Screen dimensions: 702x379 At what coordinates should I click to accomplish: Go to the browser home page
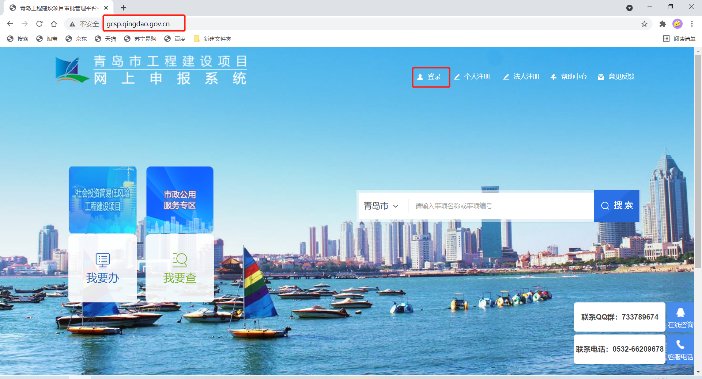54,24
